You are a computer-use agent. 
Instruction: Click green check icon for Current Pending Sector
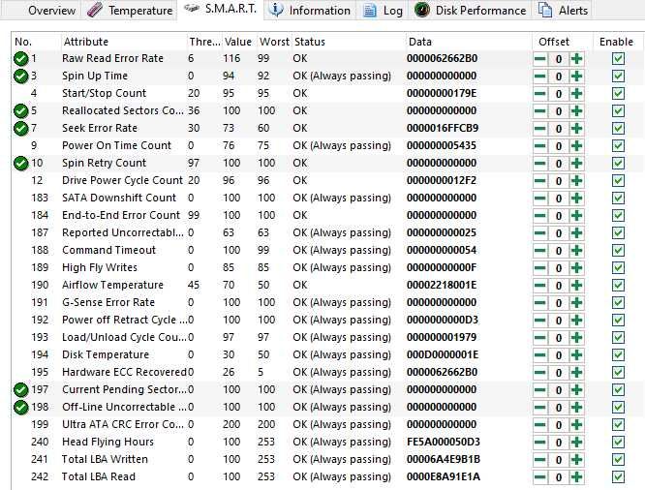[x=20, y=389]
